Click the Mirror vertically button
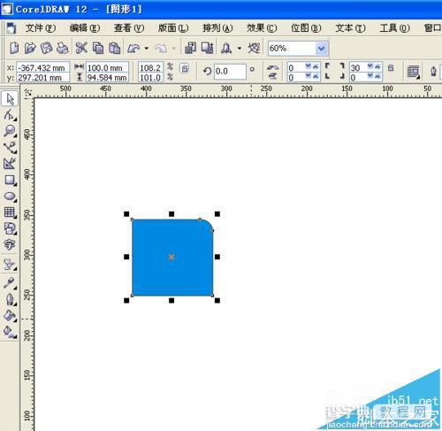Screen dimensions: 442x431 [x=273, y=76]
